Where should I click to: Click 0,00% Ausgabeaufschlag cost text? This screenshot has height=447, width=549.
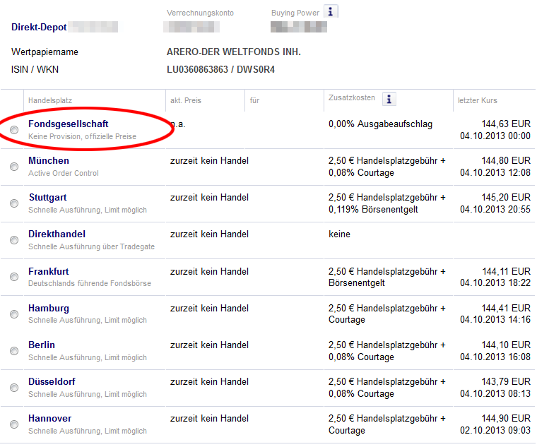[380, 124]
